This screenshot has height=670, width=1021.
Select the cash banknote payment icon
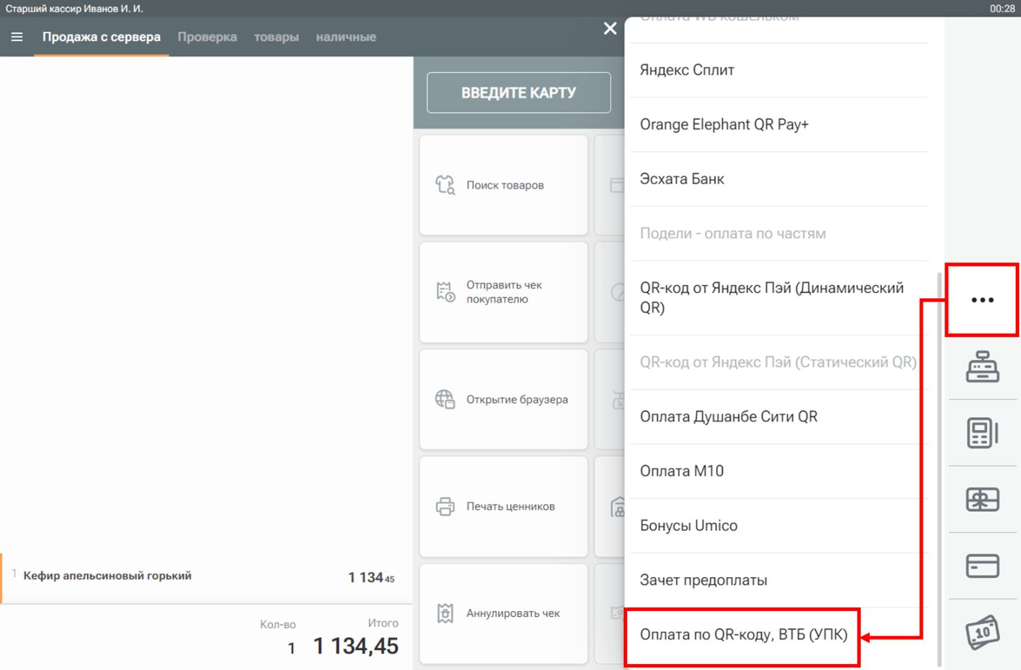[982, 632]
